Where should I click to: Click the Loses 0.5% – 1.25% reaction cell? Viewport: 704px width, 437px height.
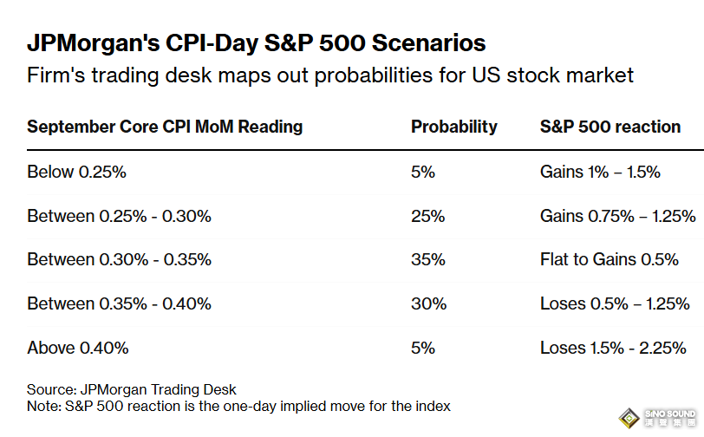[615, 303]
